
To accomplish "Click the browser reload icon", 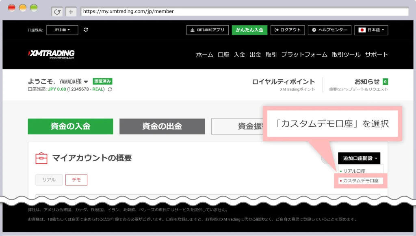I will coord(57,12).
